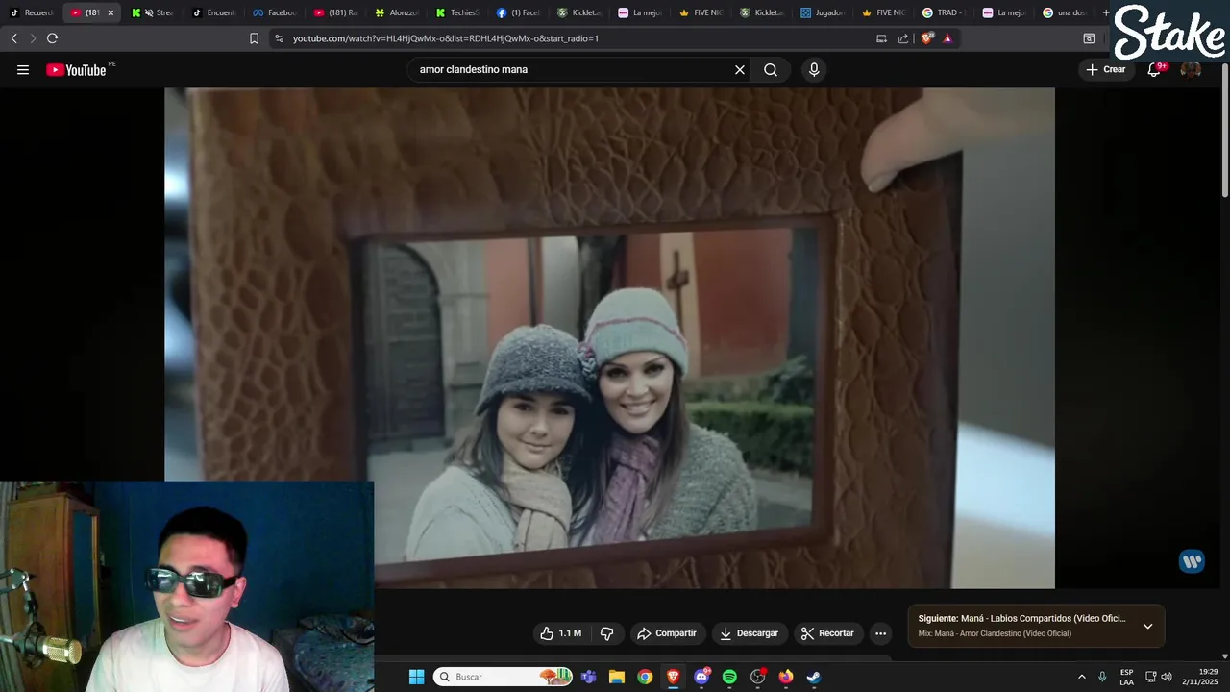This screenshot has width=1230, height=692.
Task: Open Firefox from the taskbar
Action: 786,677
